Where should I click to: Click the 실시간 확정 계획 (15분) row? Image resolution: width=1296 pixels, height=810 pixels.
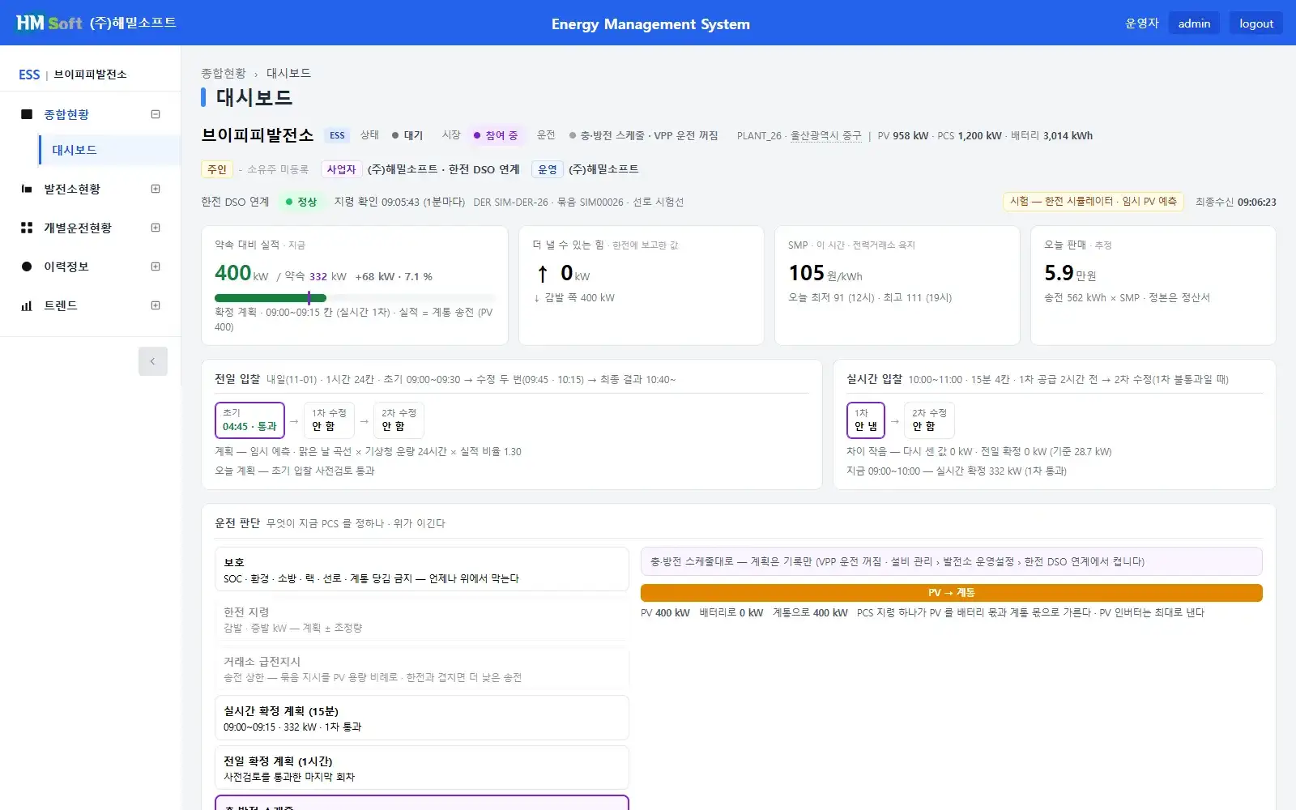pyautogui.click(x=422, y=718)
